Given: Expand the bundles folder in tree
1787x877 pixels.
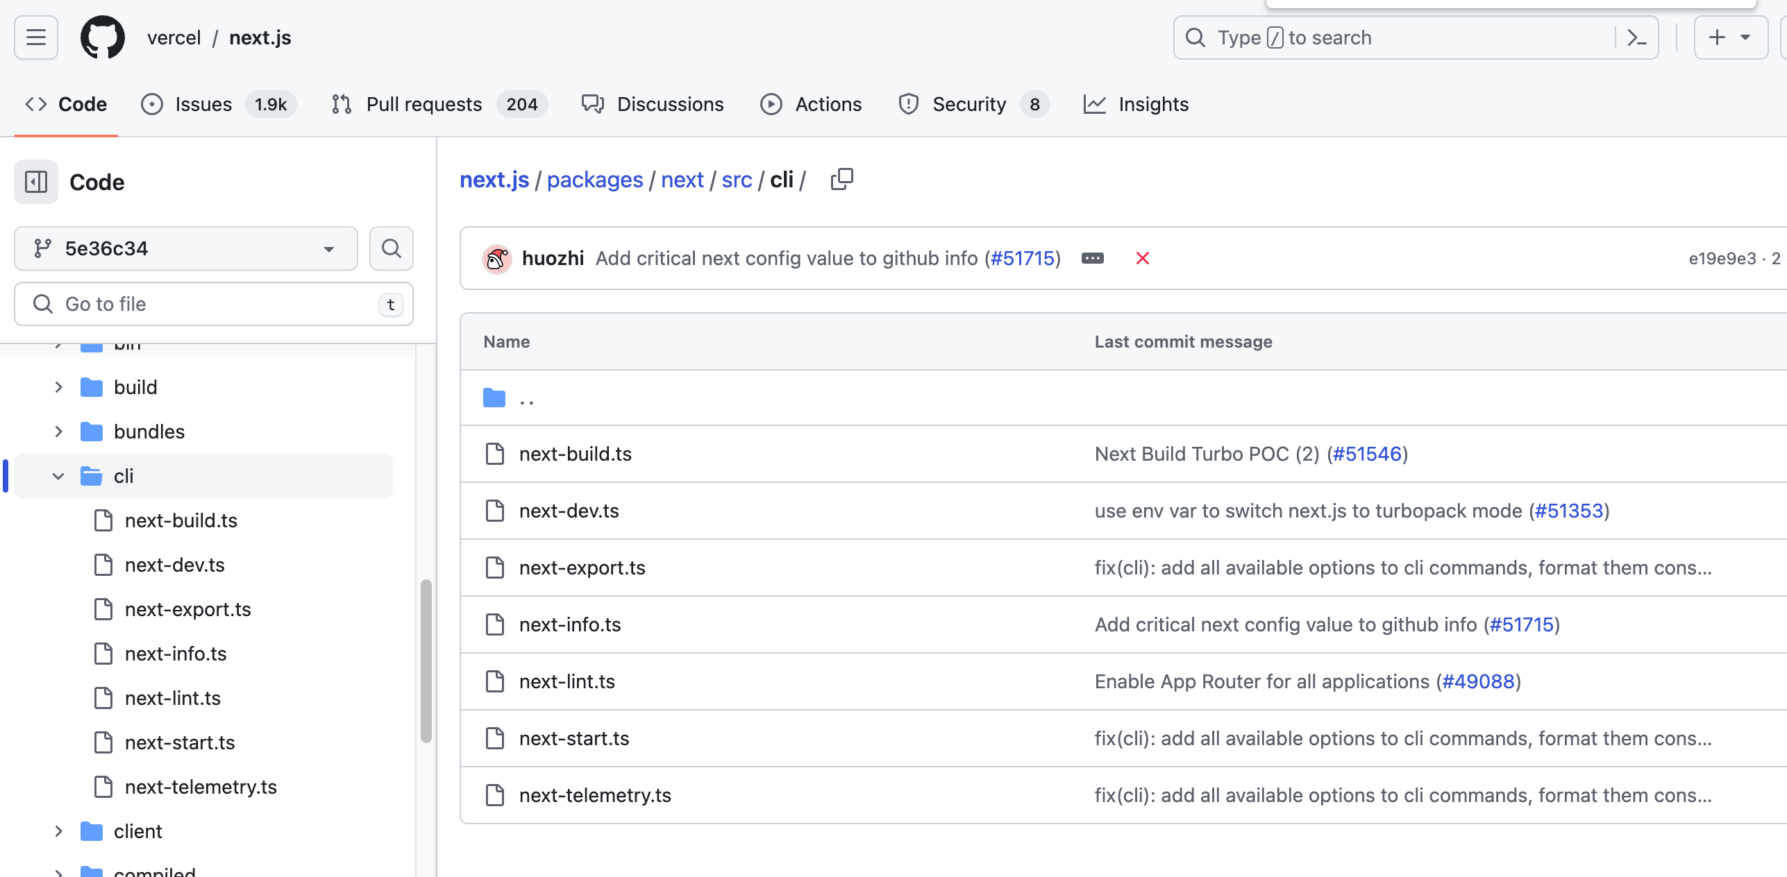Looking at the screenshot, I should (58, 432).
